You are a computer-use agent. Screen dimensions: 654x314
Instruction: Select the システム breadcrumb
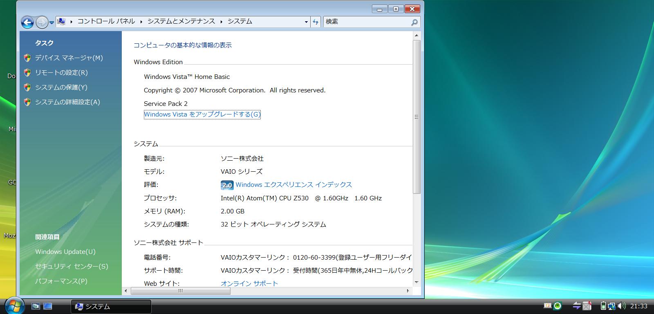(x=240, y=21)
